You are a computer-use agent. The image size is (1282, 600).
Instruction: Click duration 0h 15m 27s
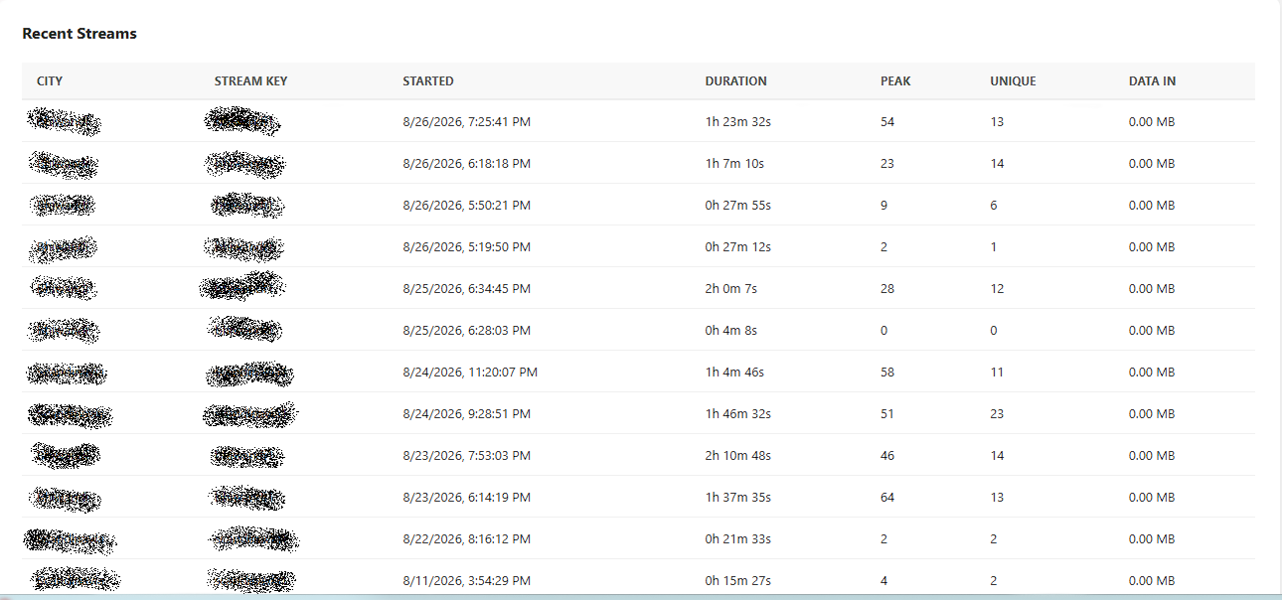738,581
